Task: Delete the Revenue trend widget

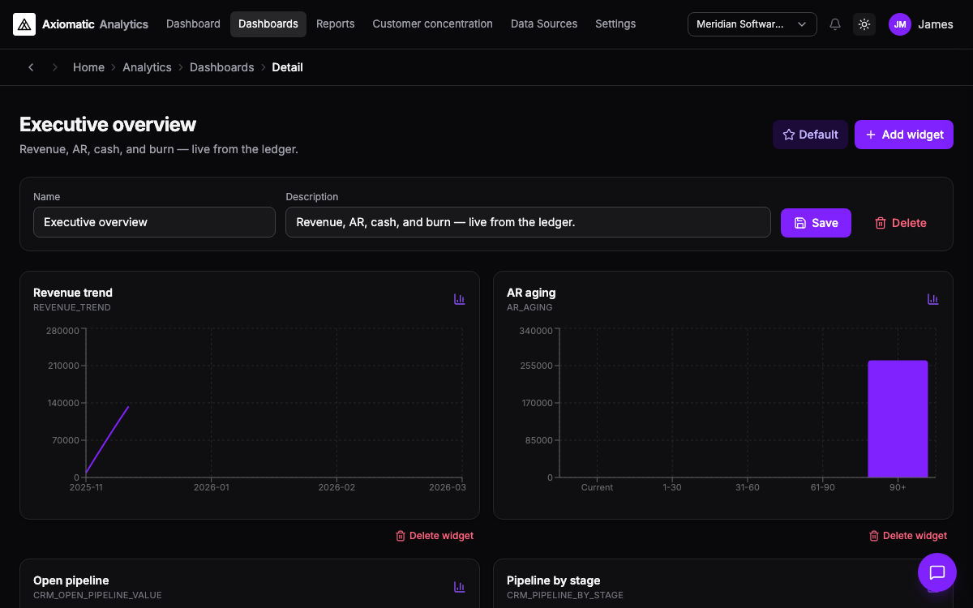Action: click(x=435, y=536)
